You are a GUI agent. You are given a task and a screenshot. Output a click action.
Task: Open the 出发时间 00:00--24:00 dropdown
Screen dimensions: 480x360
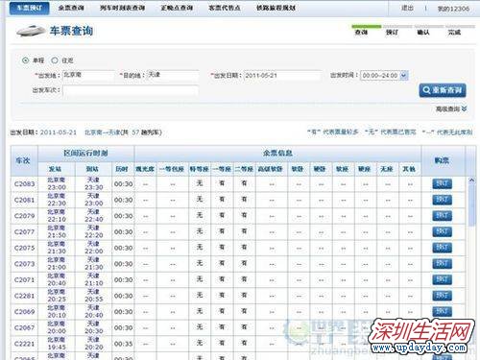[384, 76]
